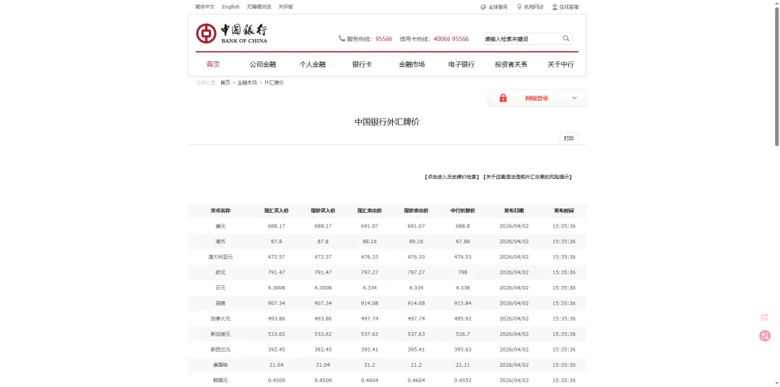780x387 pixels.
Task: Click the 现钞买入价 column header
Action: click(x=323, y=211)
